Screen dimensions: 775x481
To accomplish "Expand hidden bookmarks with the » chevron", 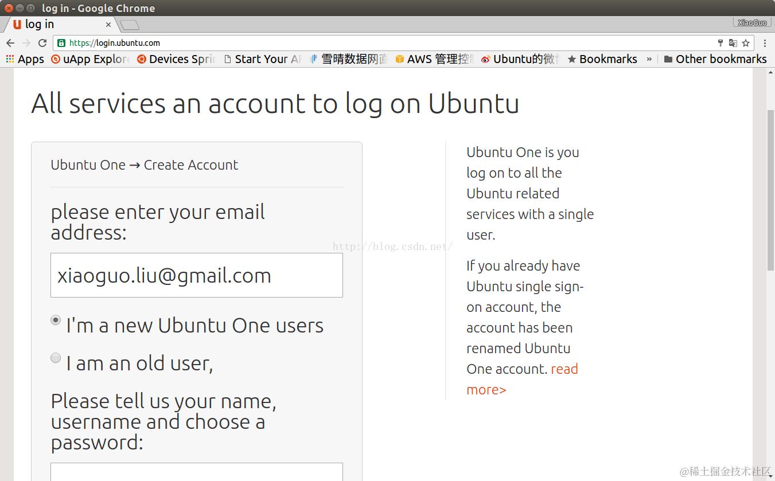I will point(649,59).
